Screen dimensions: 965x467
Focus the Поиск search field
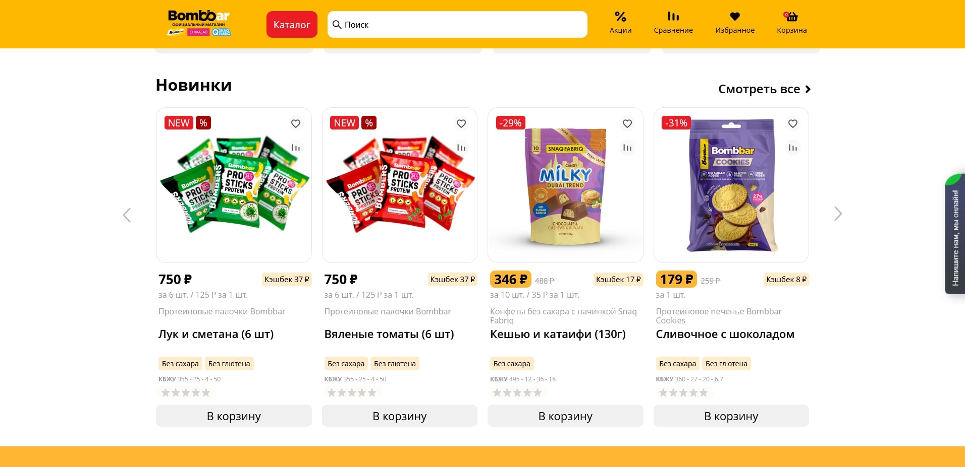click(457, 25)
